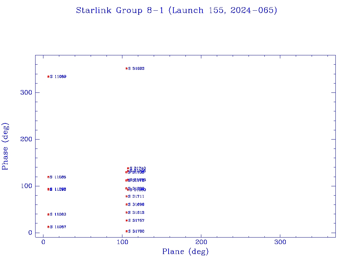Pick the red marker beside S 31740
The width and height of the screenshot is (353, 264).
(x=128, y=168)
